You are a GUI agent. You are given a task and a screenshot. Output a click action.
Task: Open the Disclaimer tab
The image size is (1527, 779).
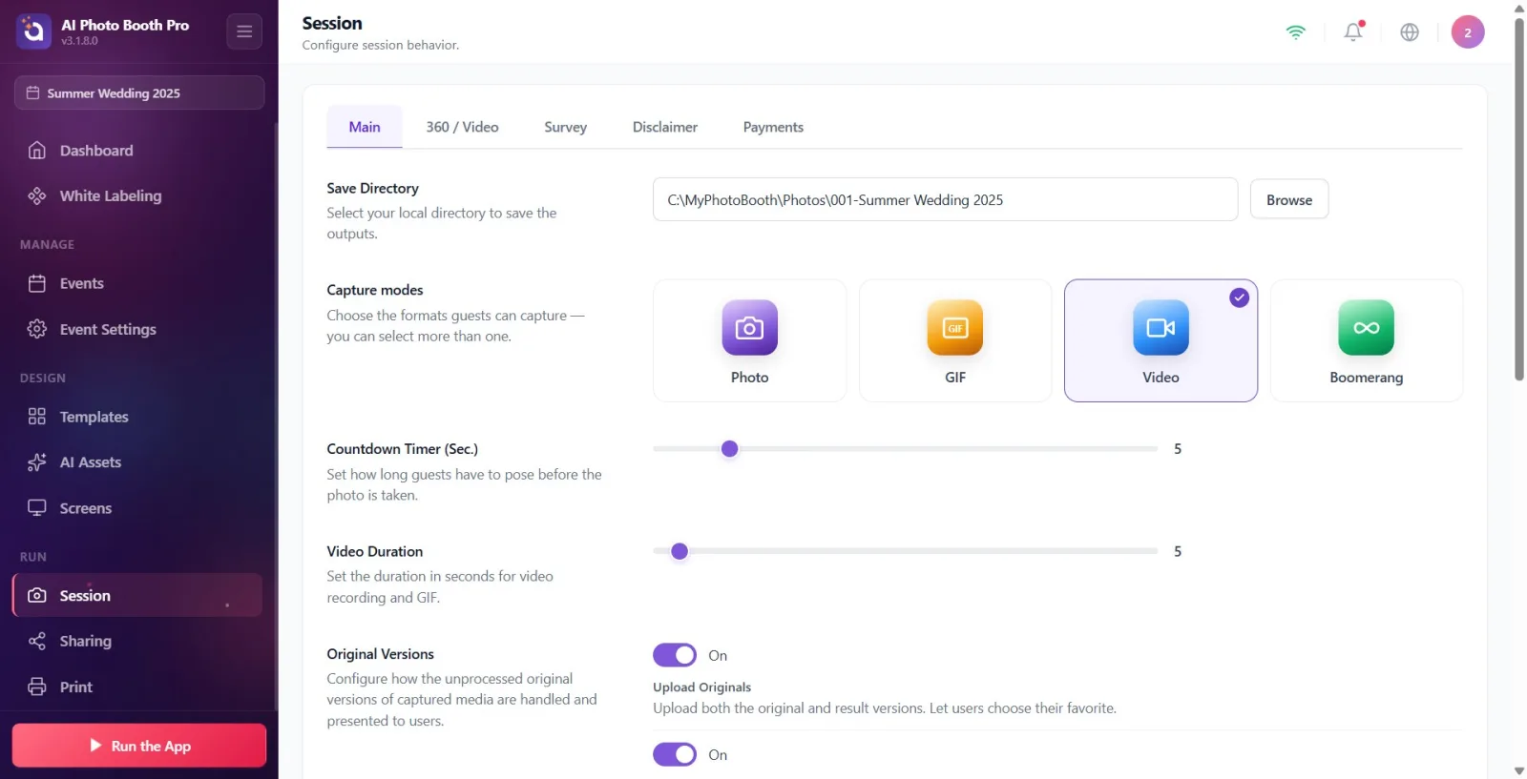point(664,127)
